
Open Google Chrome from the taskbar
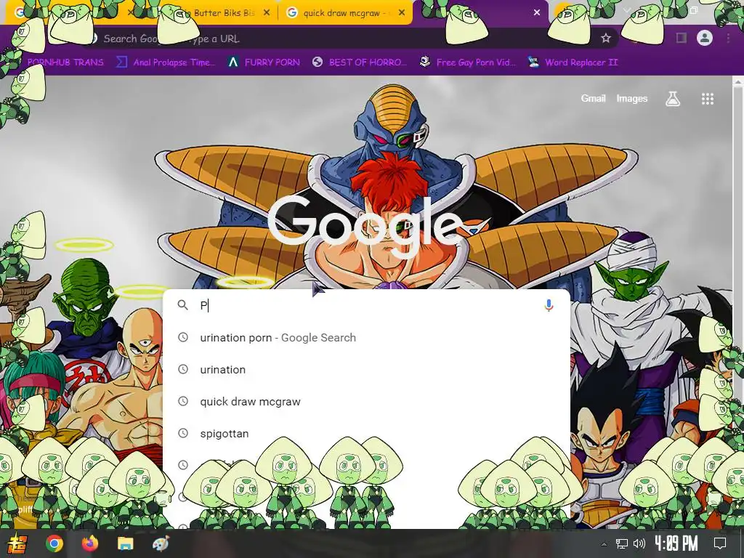click(x=54, y=543)
